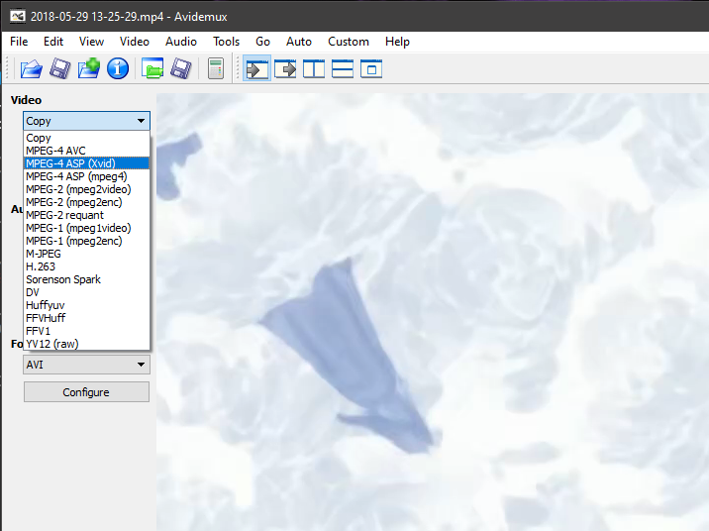Select Copy in the codec list
This screenshot has height=531, width=709.
[86, 138]
